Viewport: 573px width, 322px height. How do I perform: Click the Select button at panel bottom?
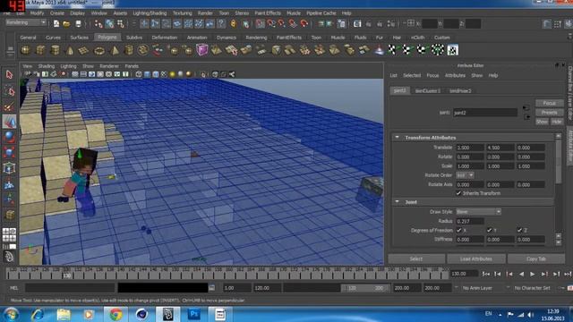click(416, 258)
